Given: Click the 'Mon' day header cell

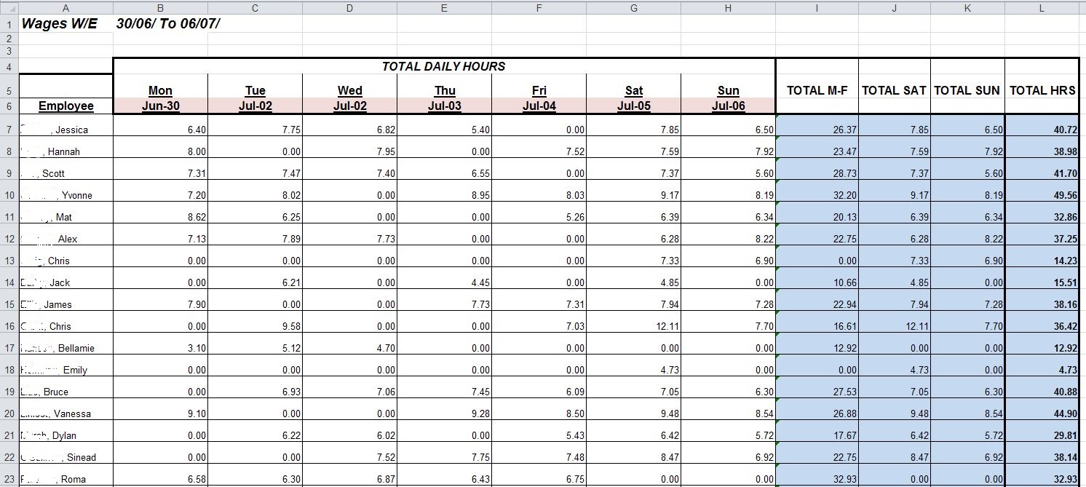Looking at the screenshot, I should click(160, 90).
